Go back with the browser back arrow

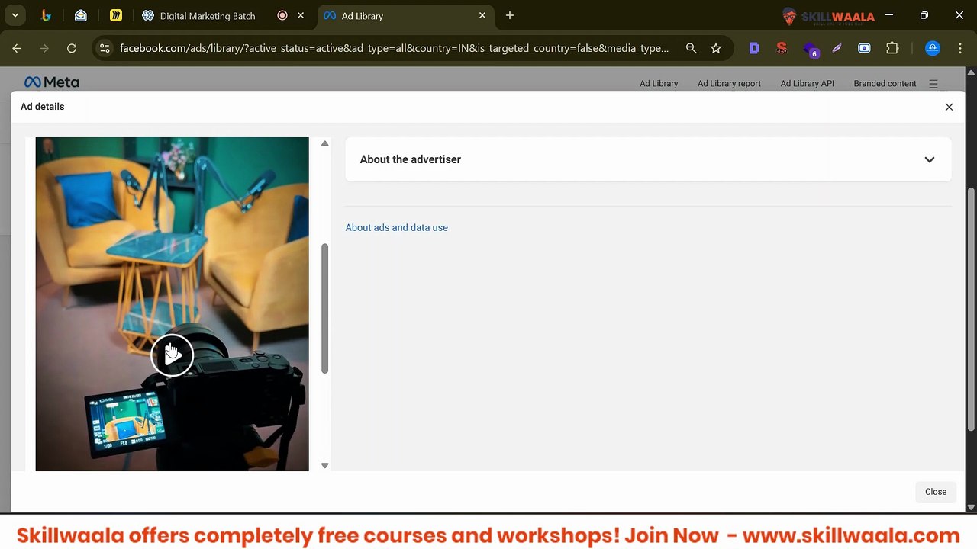tap(17, 48)
